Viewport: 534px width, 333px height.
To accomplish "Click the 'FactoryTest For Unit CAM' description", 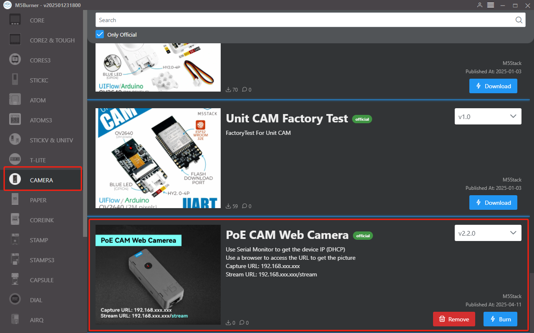I will tap(258, 133).
